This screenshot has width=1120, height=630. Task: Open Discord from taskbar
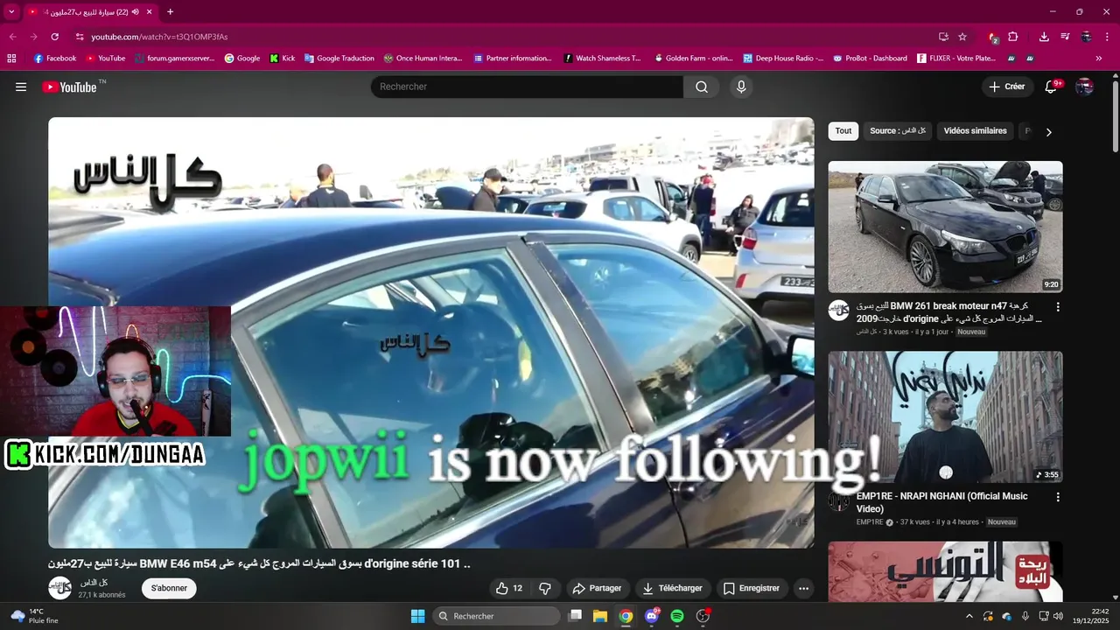(651, 616)
